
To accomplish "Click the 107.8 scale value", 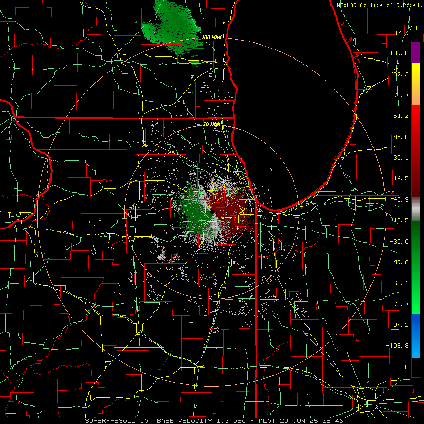I will coord(399,53).
